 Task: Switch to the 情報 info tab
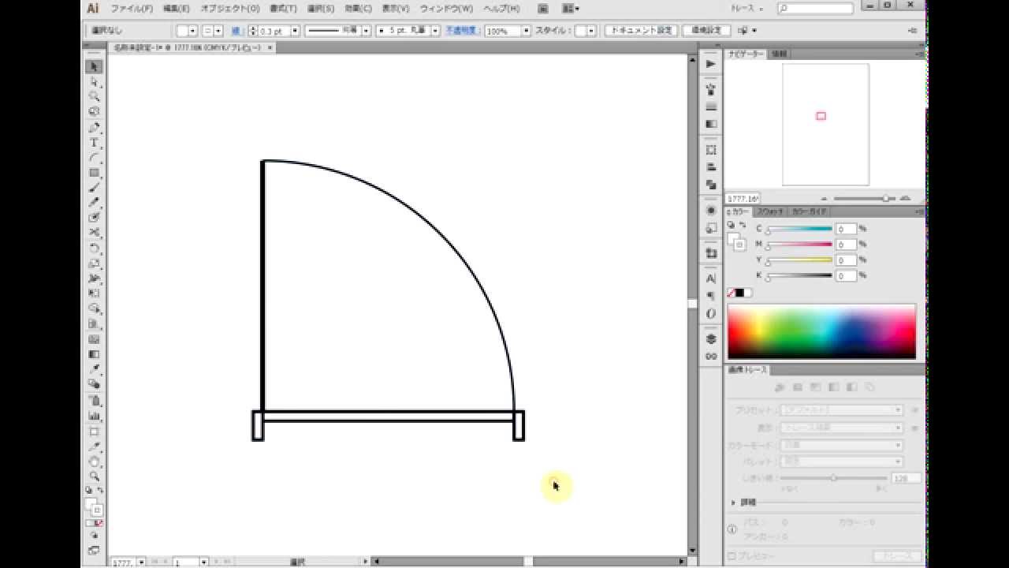point(779,54)
